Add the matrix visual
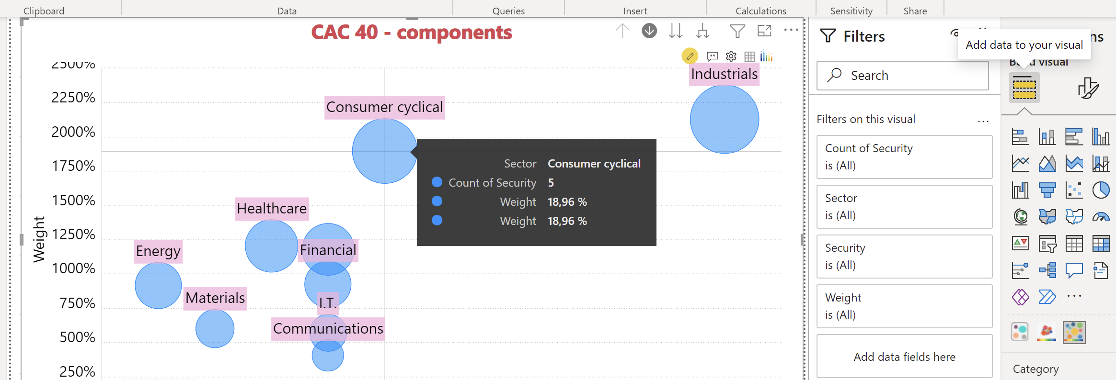Image resolution: width=1116 pixels, height=380 pixels. (x=1101, y=244)
